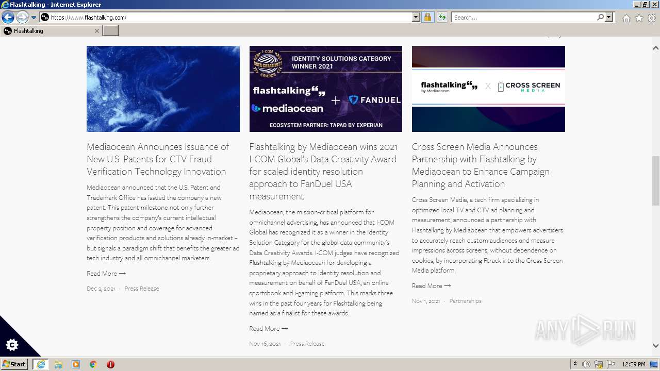The height and width of the screenshot is (371, 660).
Task: Open the cookie settings gear icon
Action: (12, 345)
